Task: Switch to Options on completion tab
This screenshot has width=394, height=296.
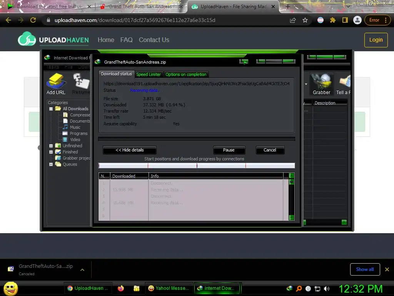Action: point(186,74)
